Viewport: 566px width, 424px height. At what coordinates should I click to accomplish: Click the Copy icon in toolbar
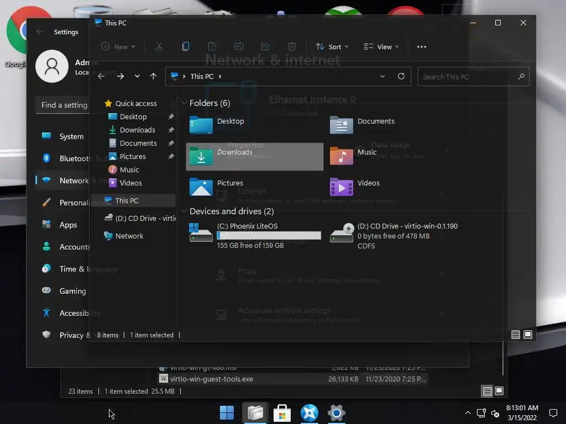[x=186, y=46]
